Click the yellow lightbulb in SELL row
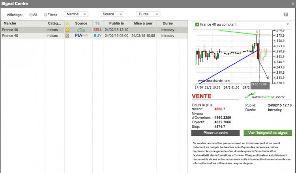The height and width of the screenshot is (173, 296). pyautogui.click(x=67, y=30)
